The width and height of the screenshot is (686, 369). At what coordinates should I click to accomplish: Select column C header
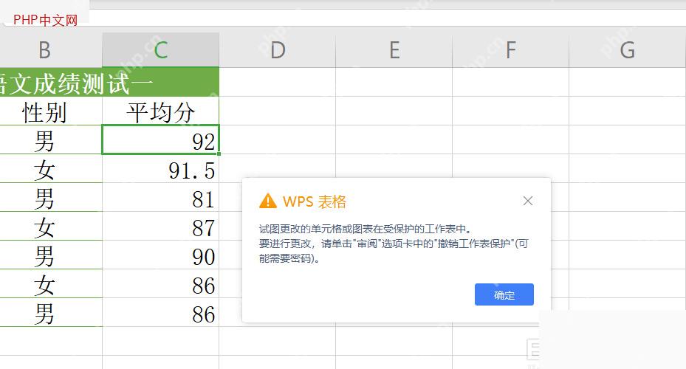160,50
